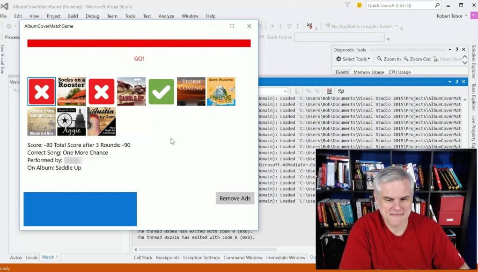This screenshot has height=272, width=478.
Task: Click Zoom Out in Diagnostic Tools
Action: pos(417,59)
